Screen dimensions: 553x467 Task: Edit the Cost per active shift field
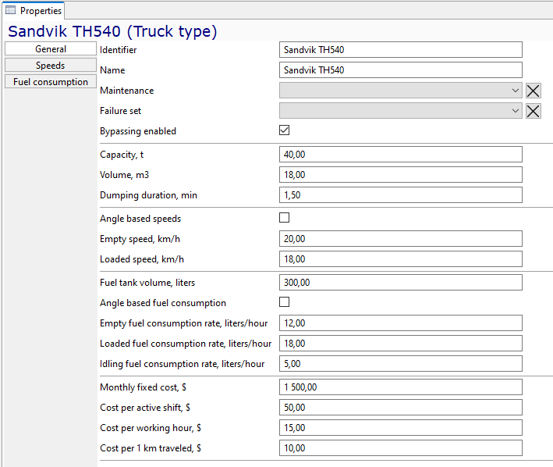[401, 408]
